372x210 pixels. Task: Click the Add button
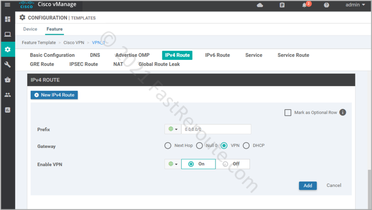point(308,186)
